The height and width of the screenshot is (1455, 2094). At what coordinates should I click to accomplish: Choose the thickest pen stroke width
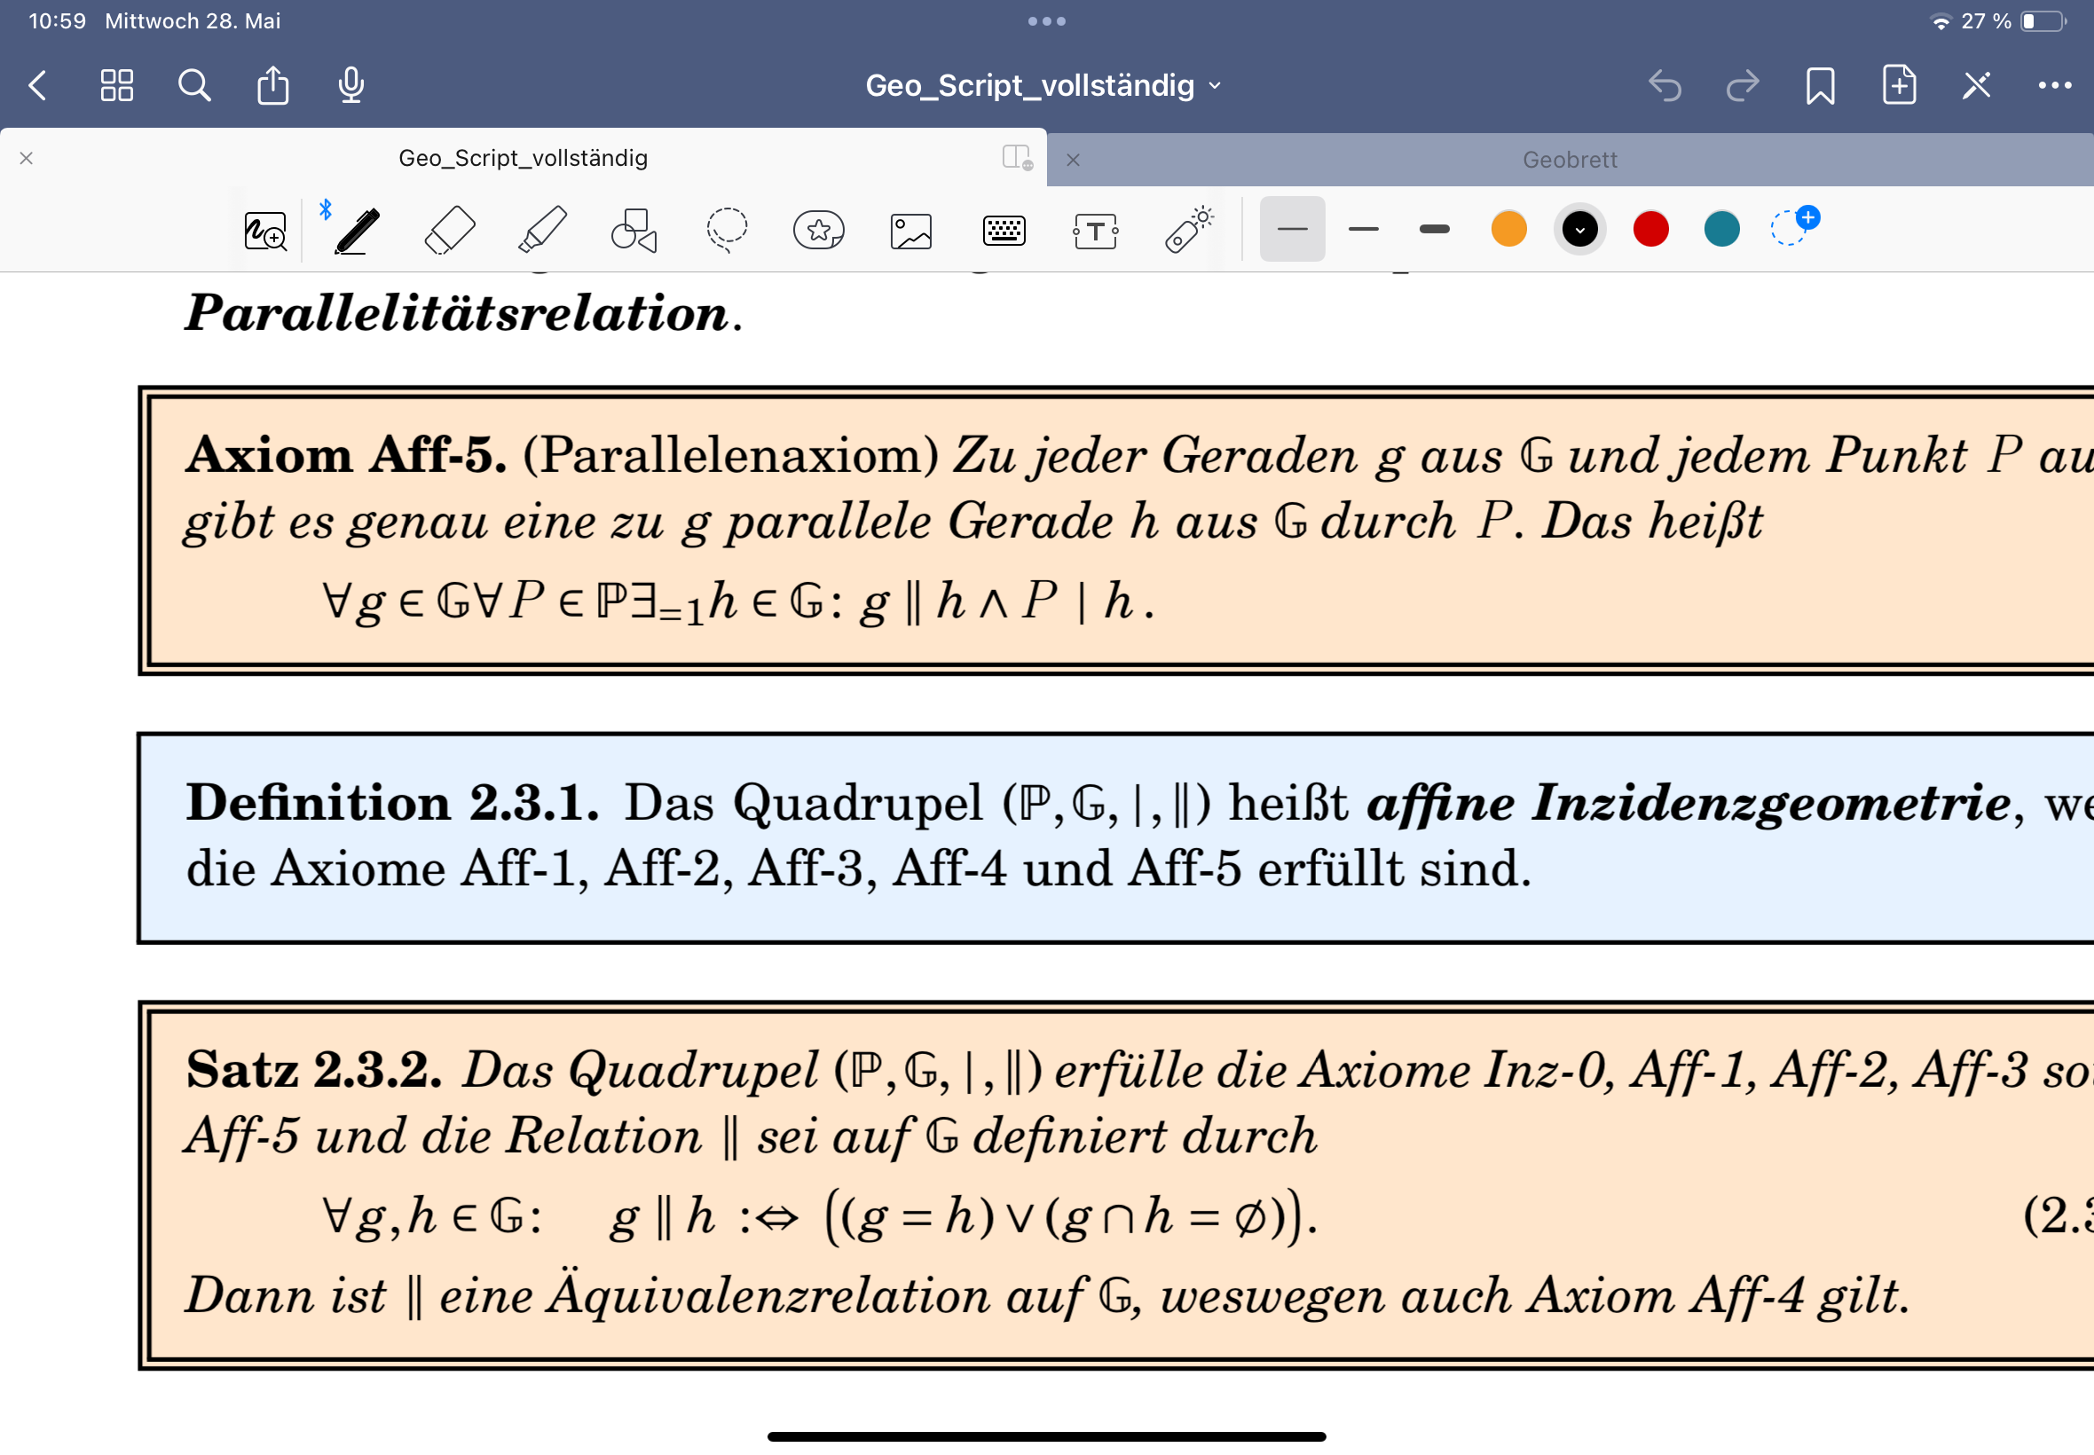coord(1434,229)
